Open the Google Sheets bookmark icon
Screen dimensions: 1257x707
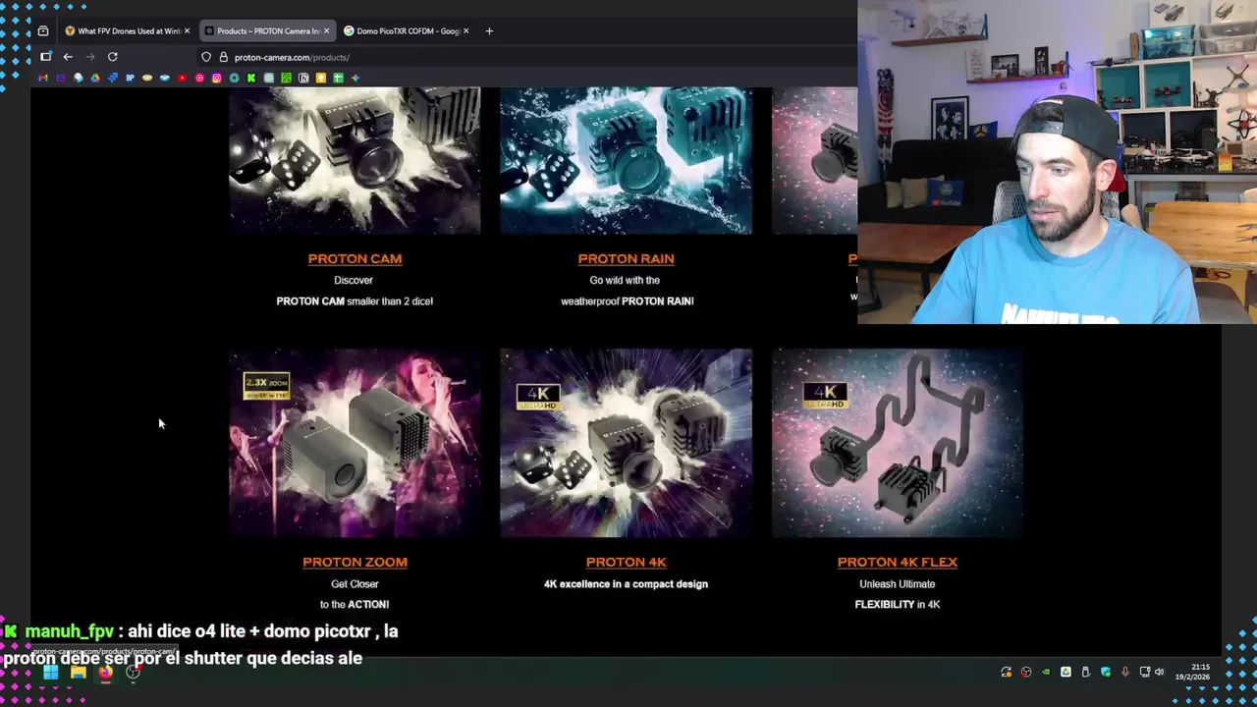coord(338,78)
